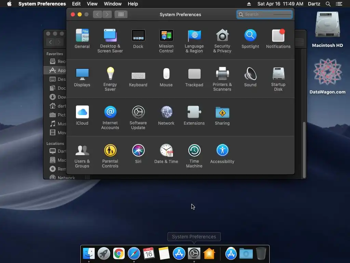Open Software Update preferences
Viewport: 350px width, 263px height.
coord(138,118)
